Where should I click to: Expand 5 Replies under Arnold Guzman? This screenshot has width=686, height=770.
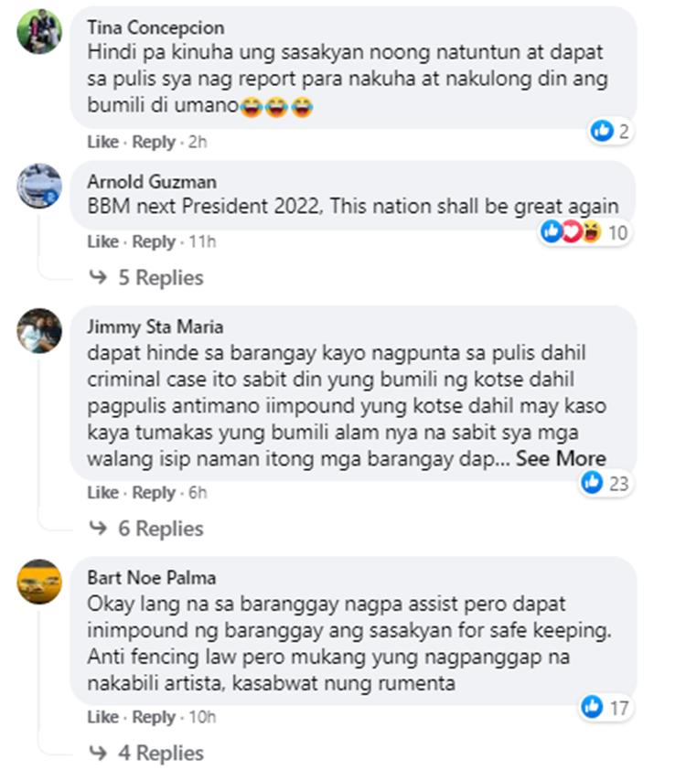tap(145, 277)
